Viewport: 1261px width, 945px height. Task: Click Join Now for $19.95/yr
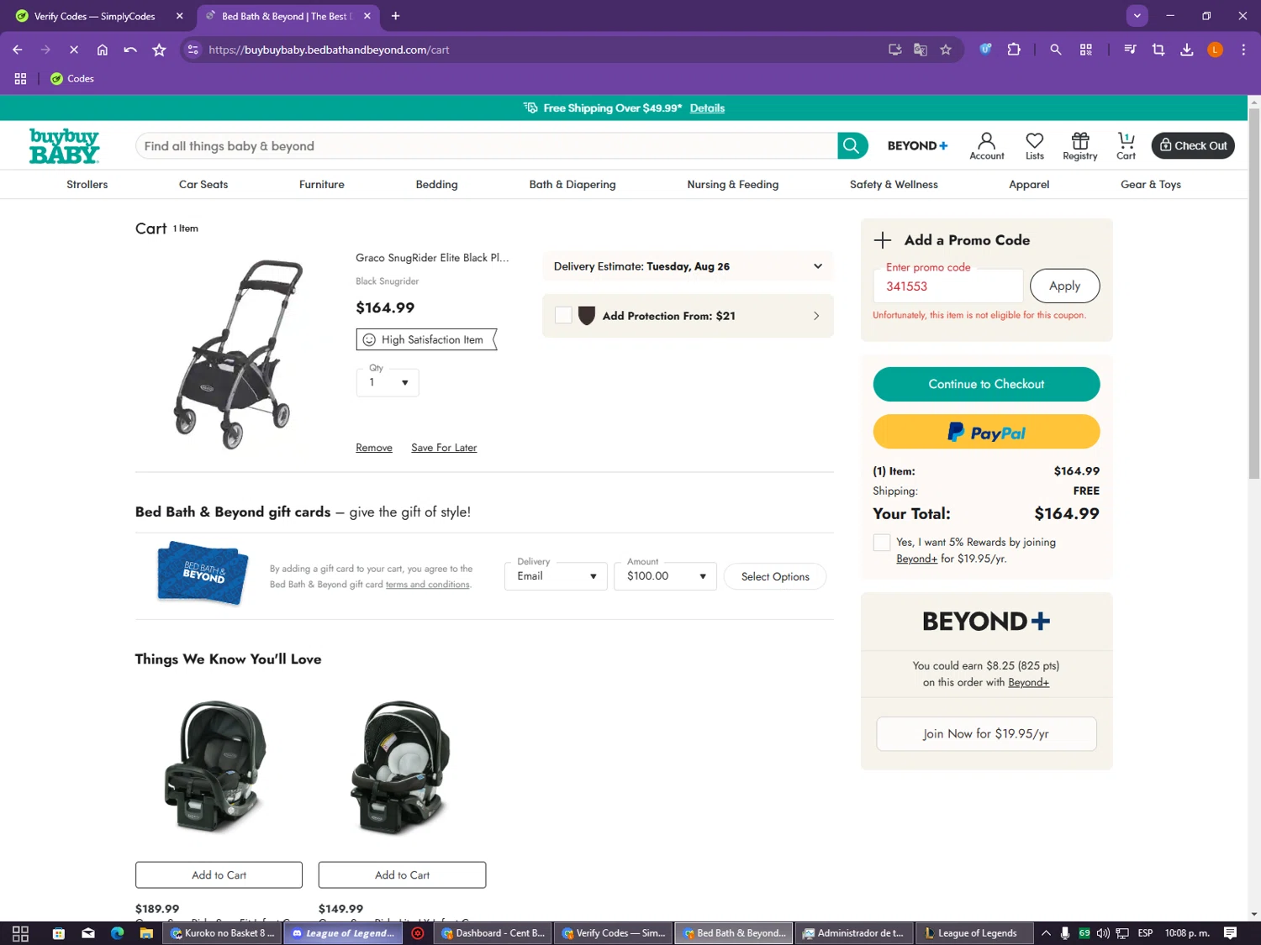986,733
